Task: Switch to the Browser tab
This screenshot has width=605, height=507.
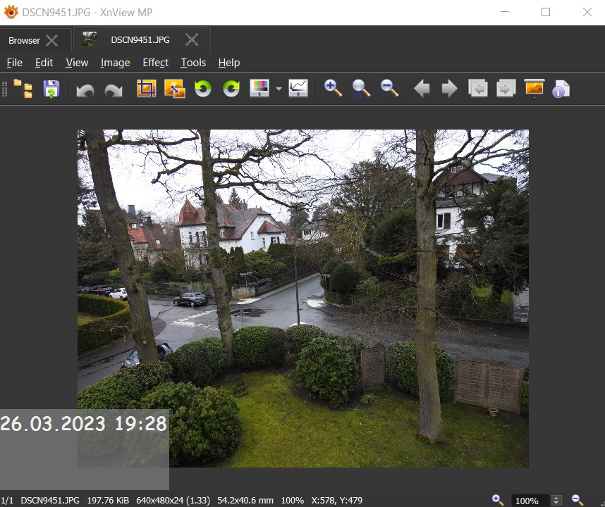Action: 24,40
